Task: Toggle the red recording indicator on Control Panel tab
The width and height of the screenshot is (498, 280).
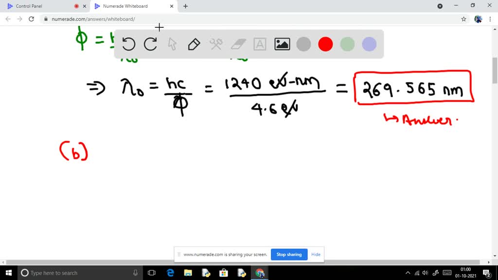Action: point(77,6)
